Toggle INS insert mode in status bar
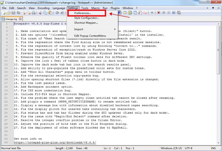Viewport: 222px width, 151px height. click(x=214, y=149)
